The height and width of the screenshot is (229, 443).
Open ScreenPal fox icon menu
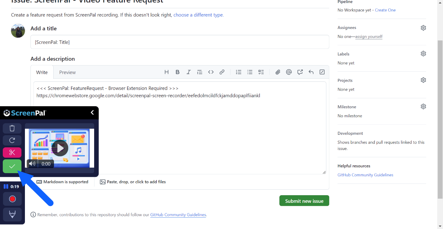[12, 215]
